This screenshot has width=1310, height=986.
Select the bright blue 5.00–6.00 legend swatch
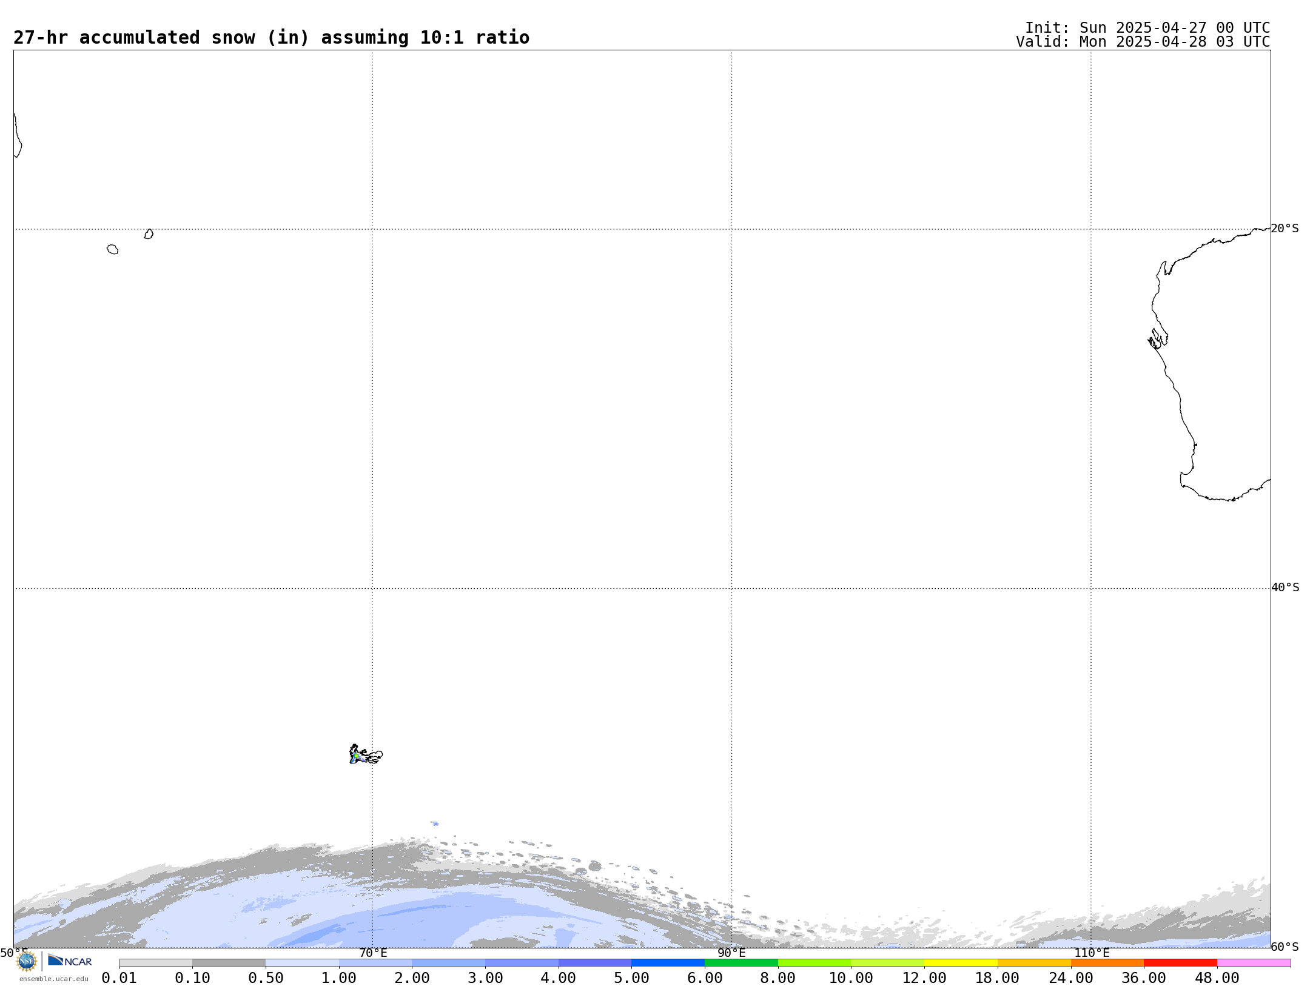(668, 963)
